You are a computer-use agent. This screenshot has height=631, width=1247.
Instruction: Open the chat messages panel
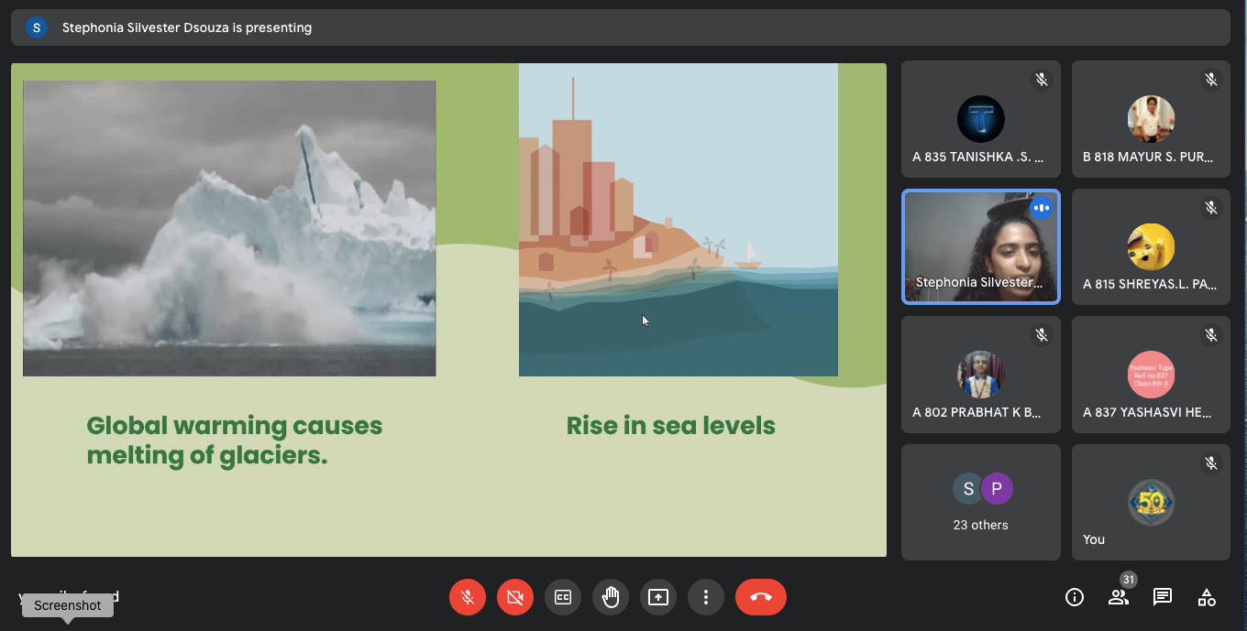tap(1163, 597)
